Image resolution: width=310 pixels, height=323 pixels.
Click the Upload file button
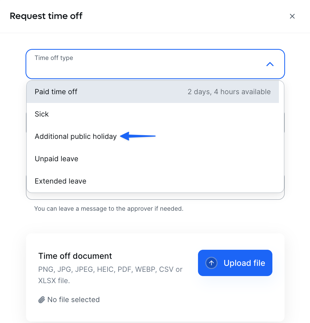point(235,263)
